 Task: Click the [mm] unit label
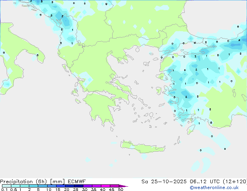pos(58,182)
